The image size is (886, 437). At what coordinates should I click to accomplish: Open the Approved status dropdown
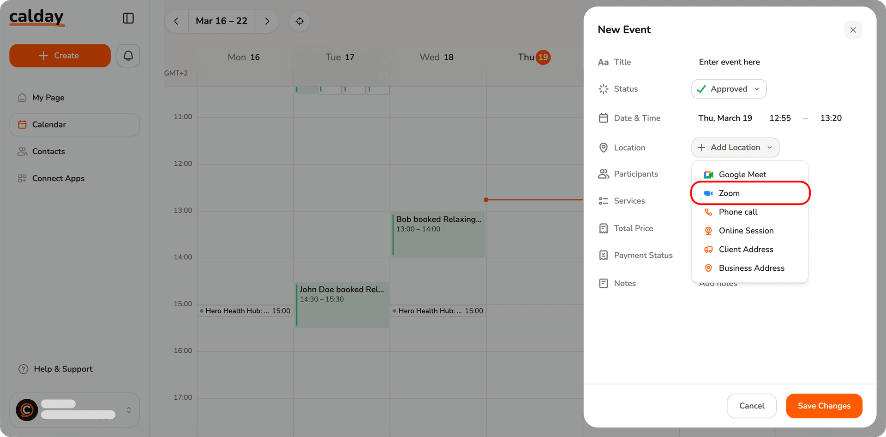[x=728, y=88]
